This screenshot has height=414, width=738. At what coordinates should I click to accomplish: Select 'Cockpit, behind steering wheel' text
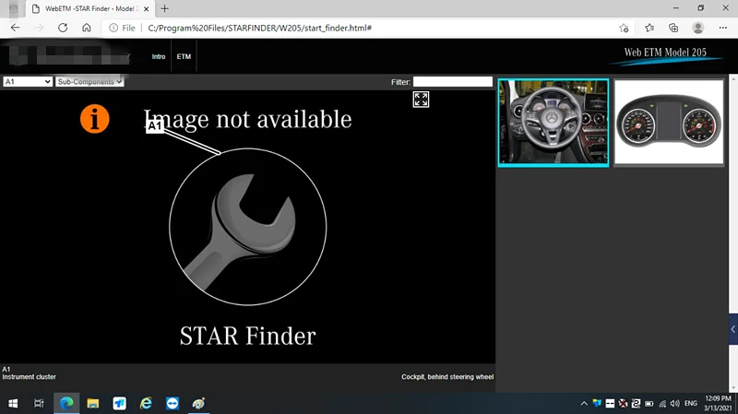point(447,377)
